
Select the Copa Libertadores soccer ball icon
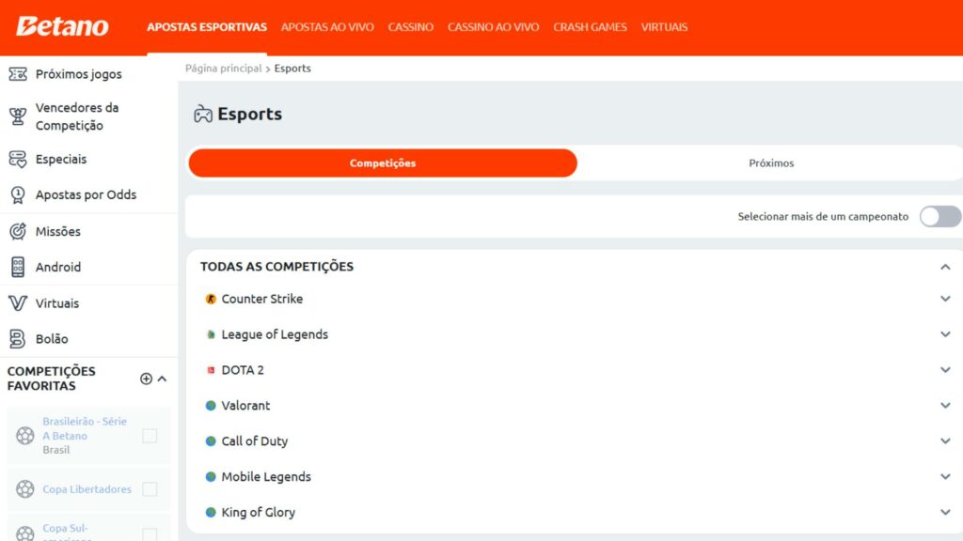25,488
